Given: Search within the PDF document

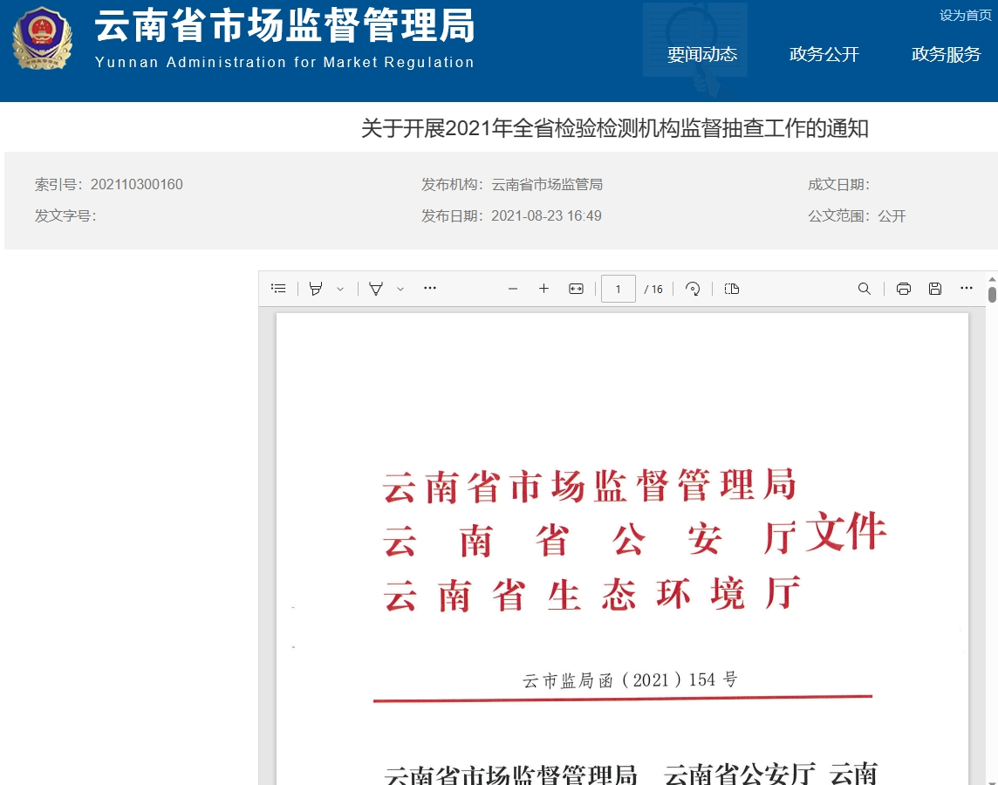Looking at the screenshot, I should (864, 289).
